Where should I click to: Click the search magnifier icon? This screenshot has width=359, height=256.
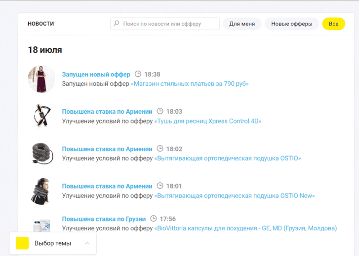[117, 23]
